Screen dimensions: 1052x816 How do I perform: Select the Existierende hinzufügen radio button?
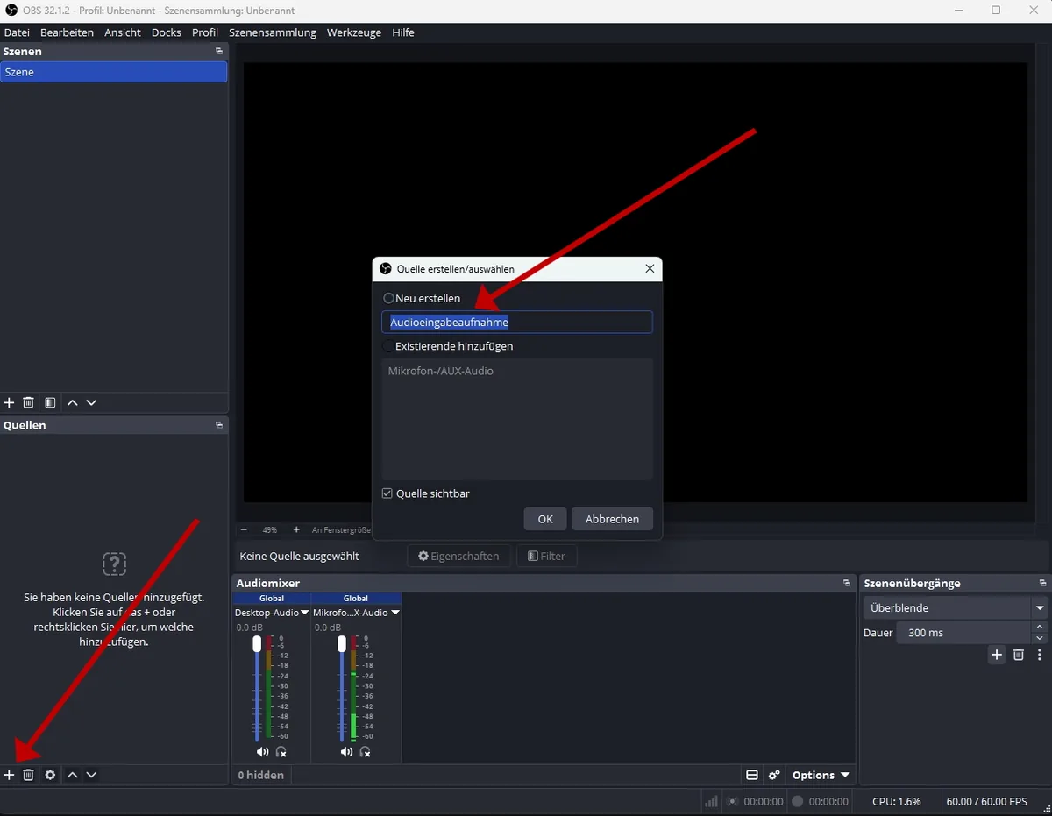click(x=389, y=346)
